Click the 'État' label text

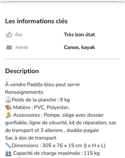click(19, 35)
